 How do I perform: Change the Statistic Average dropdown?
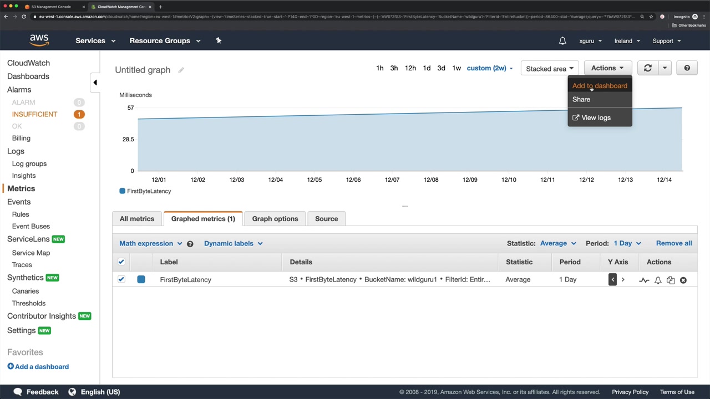[558, 243]
